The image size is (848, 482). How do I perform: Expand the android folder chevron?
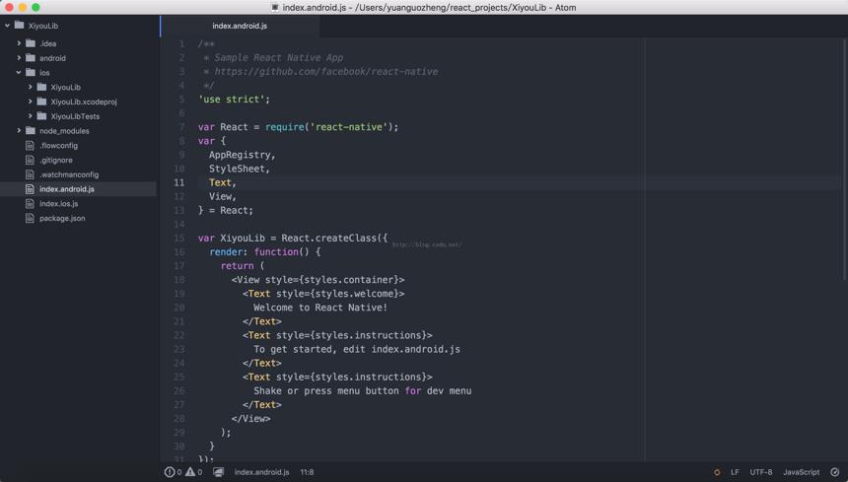[19, 58]
